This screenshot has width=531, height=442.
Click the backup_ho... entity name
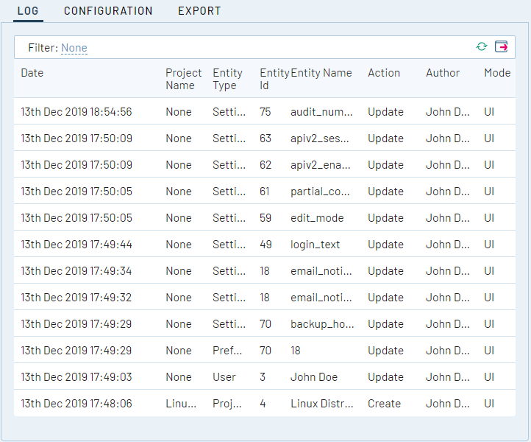click(321, 324)
